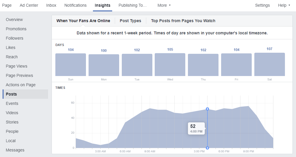This screenshot has width=296, height=157.
Task: Click the 9:00 AM time axis label
Action: pos(150,151)
